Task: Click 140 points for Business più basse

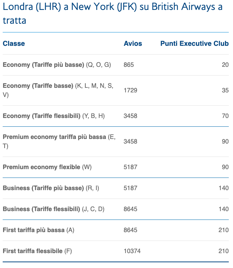Action: pyautogui.click(x=223, y=188)
